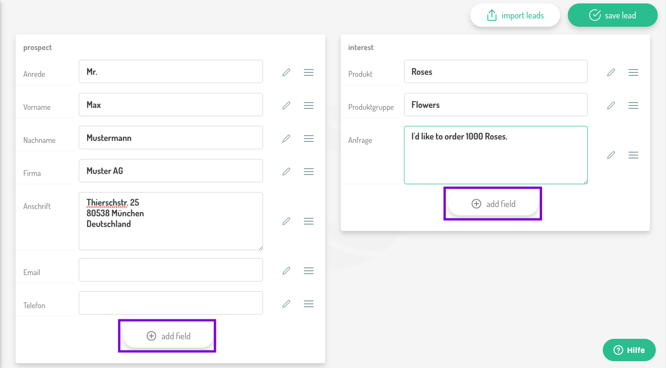Screen dimensions: 666x368
Task: Click the Anschrift address text area
Action: tap(171, 221)
